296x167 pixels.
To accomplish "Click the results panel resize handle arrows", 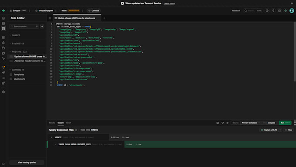I will click(x=295, y=123).
